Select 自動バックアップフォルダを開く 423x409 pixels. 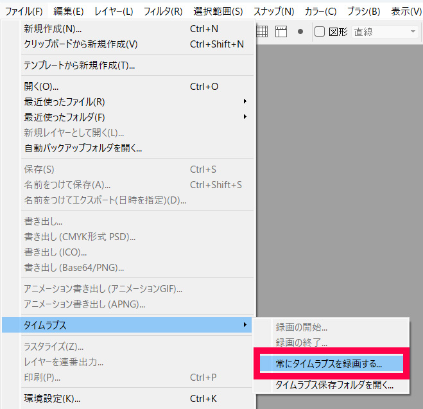pyautogui.click(x=83, y=148)
